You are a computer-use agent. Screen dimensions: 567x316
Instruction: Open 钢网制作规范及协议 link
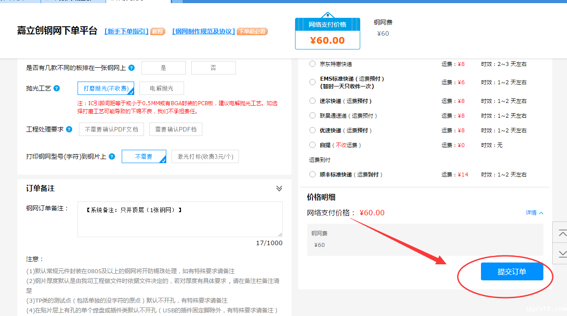click(x=203, y=32)
